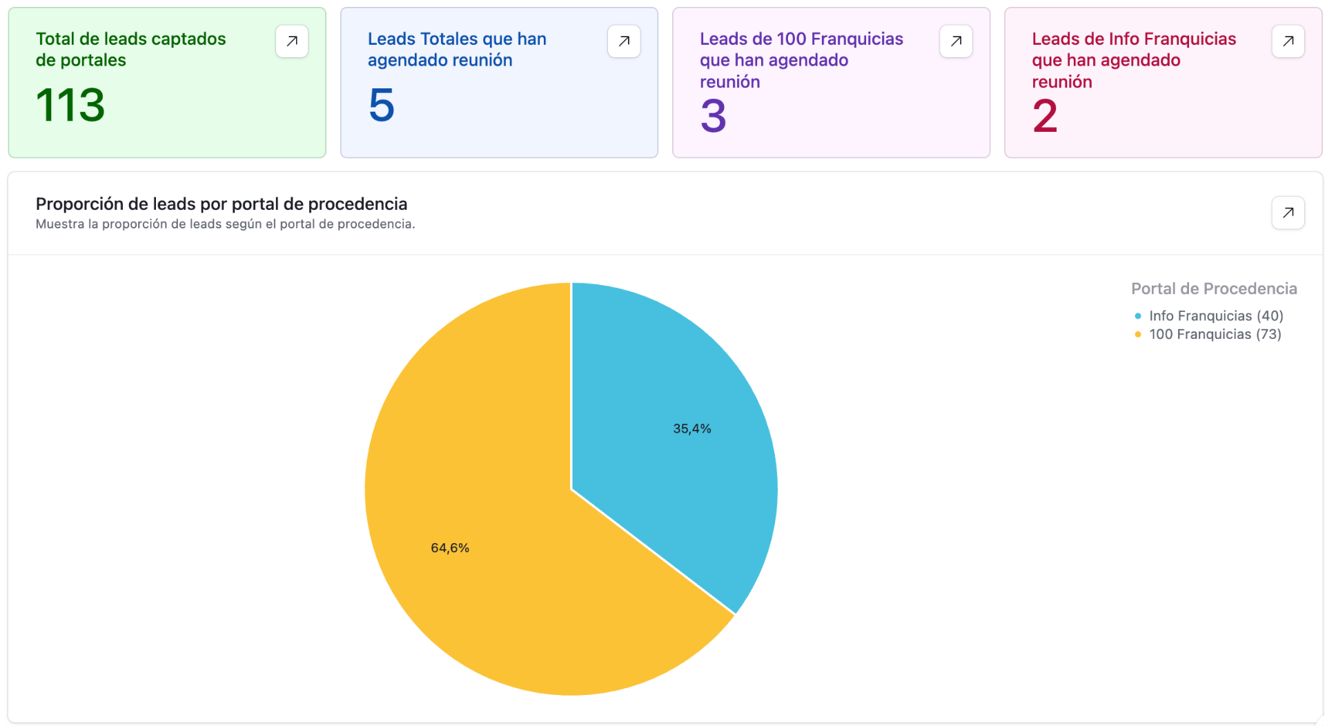The height and width of the screenshot is (726, 1325).
Task: Click the 35,4% percentage label
Action: click(692, 429)
